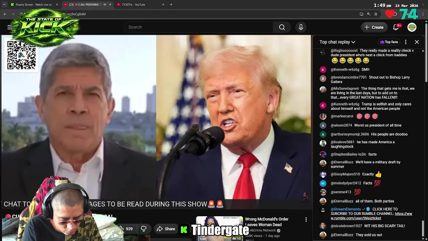Open chat options three-dot menu
Screen dimensions: 428x241
click(406, 42)
